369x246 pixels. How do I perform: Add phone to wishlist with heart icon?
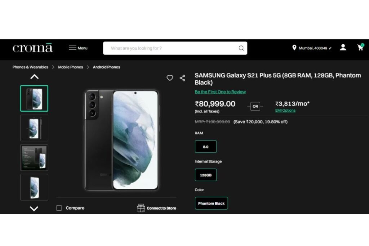coord(170,78)
